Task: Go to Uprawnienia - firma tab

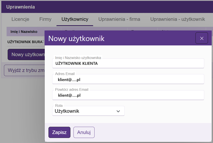Action: [x=119, y=19]
